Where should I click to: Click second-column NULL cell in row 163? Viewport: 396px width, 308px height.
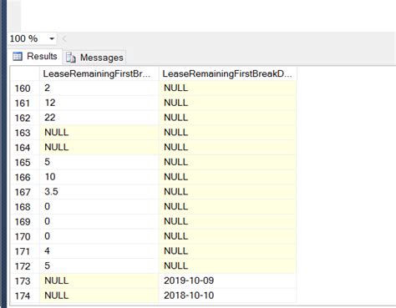[227, 133]
